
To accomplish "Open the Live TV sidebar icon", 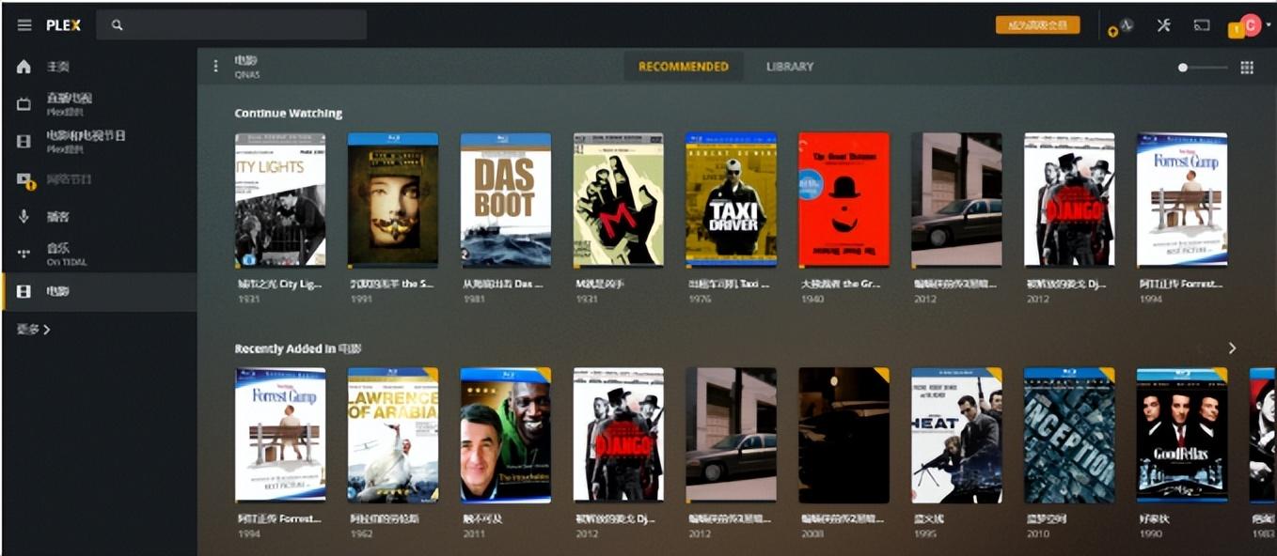I will click(x=24, y=104).
